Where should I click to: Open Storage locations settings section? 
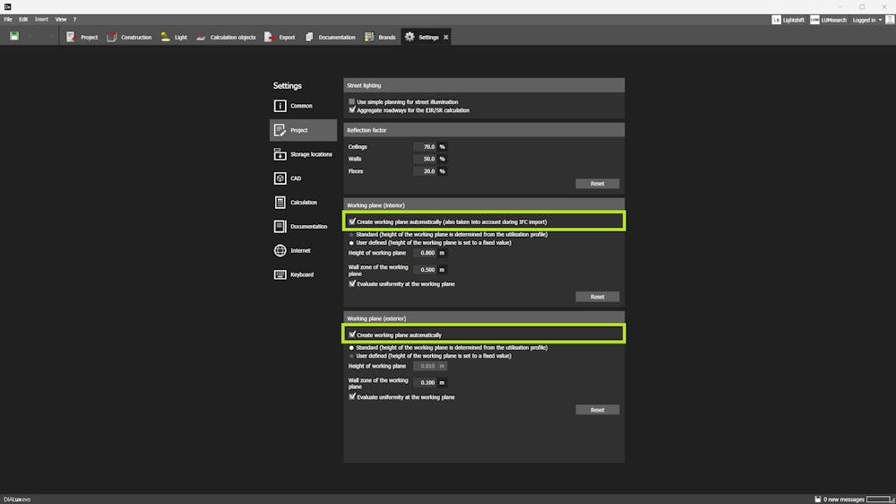(x=303, y=154)
